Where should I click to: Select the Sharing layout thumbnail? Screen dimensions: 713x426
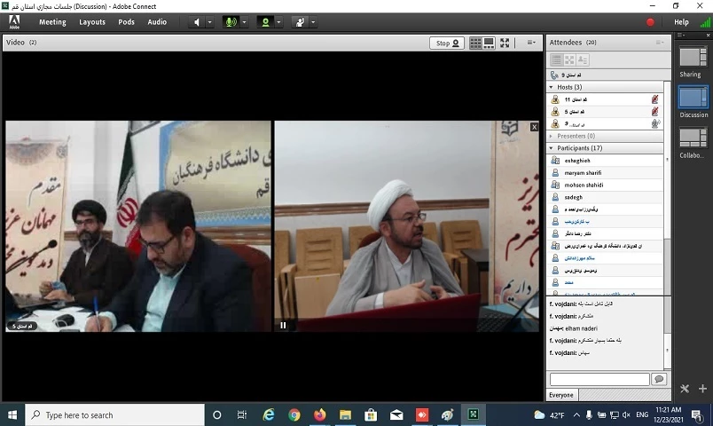[692, 58]
